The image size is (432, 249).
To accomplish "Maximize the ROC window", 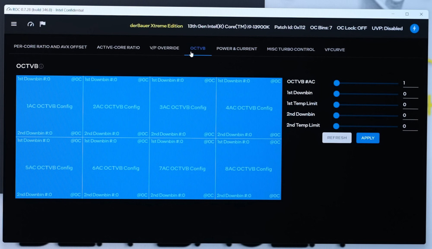I will [x=407, y=14].
